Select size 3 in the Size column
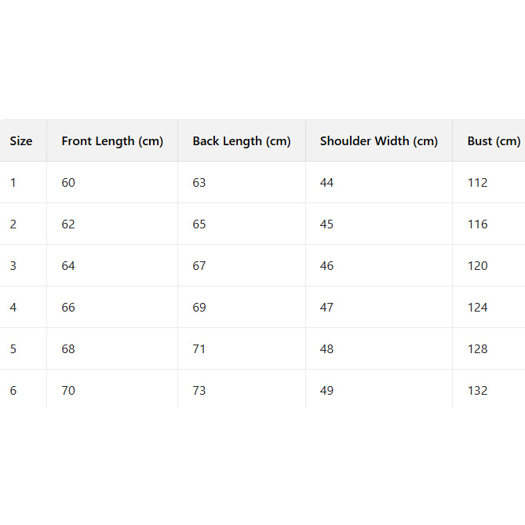The image size is (525, 525). tap(13, 266)
